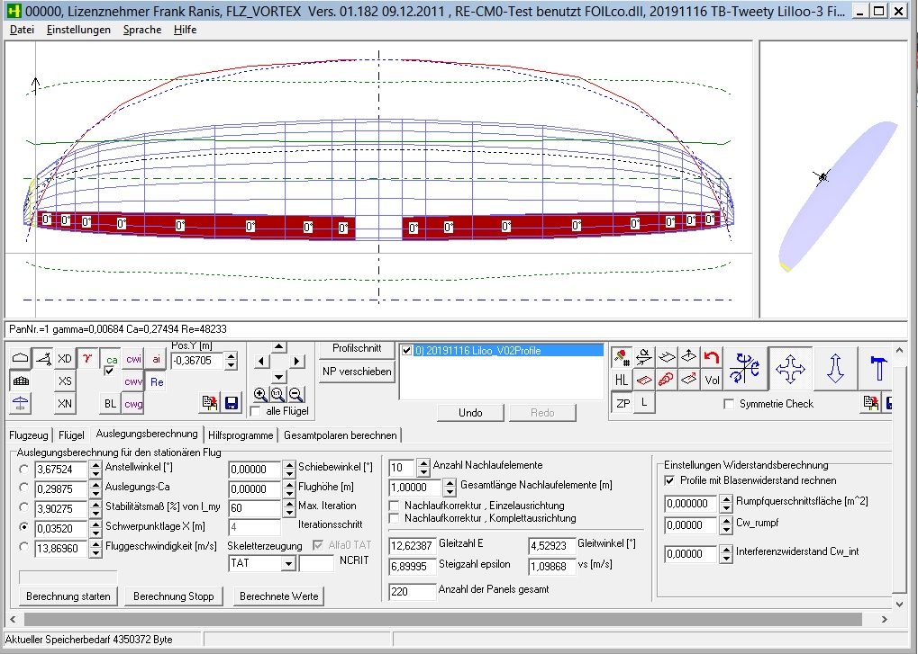The image size is (918, 654).
Task: Click the blue floppy disk save icon
Action: coord(232,403)
